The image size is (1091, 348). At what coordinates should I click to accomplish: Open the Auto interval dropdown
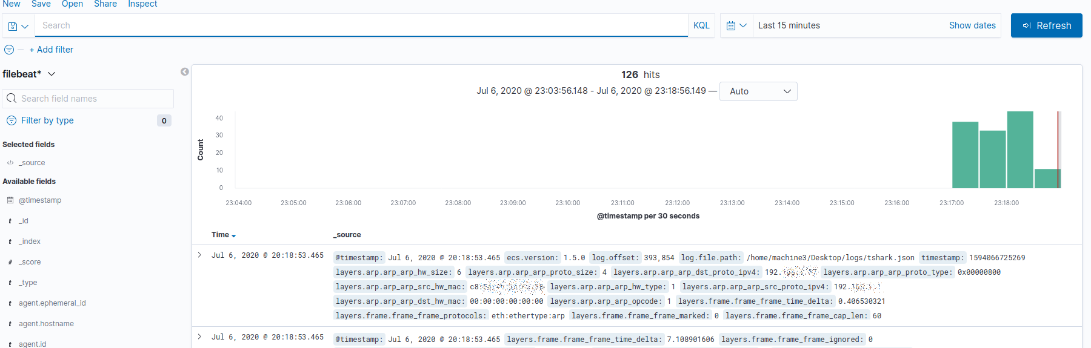(x=758, y=91)
